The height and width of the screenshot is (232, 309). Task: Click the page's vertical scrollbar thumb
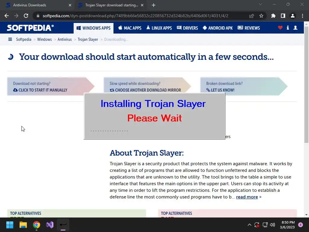306,85
